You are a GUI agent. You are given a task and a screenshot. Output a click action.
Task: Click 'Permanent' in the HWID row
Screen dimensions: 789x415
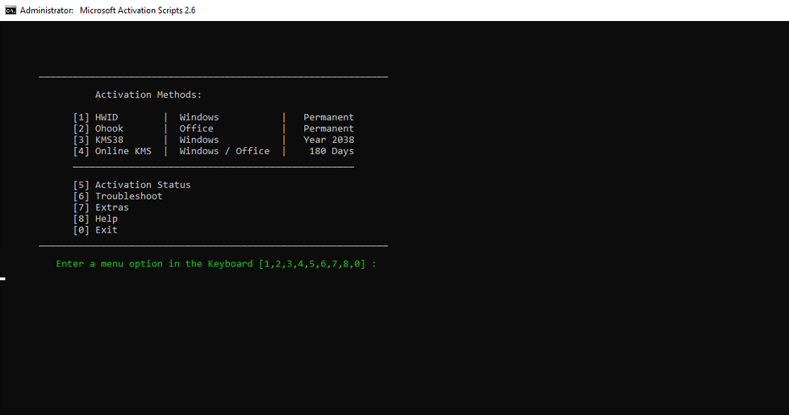click(x=328, y=117)
